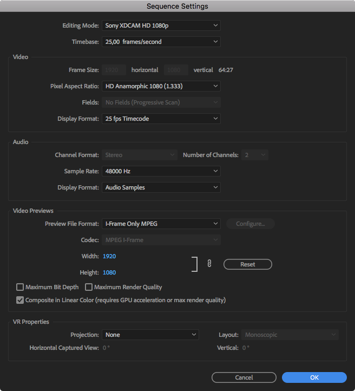This screenshot has height=391, width=355.
Task: Enable the Maximum Bit Depth checkbox
Action: pos(20,287)
